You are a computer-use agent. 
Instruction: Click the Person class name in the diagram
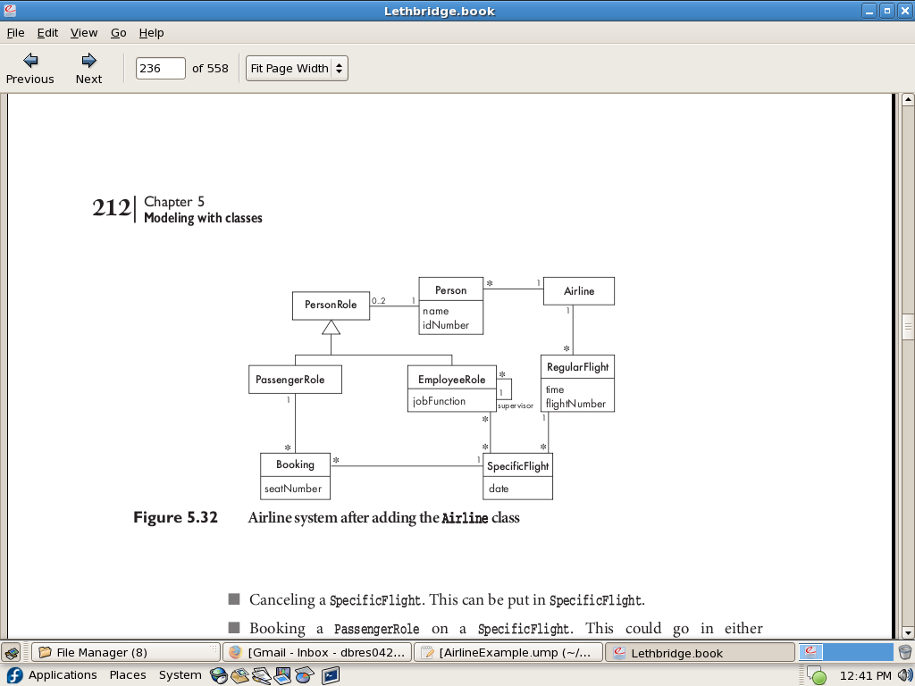[x=451, y=290]
